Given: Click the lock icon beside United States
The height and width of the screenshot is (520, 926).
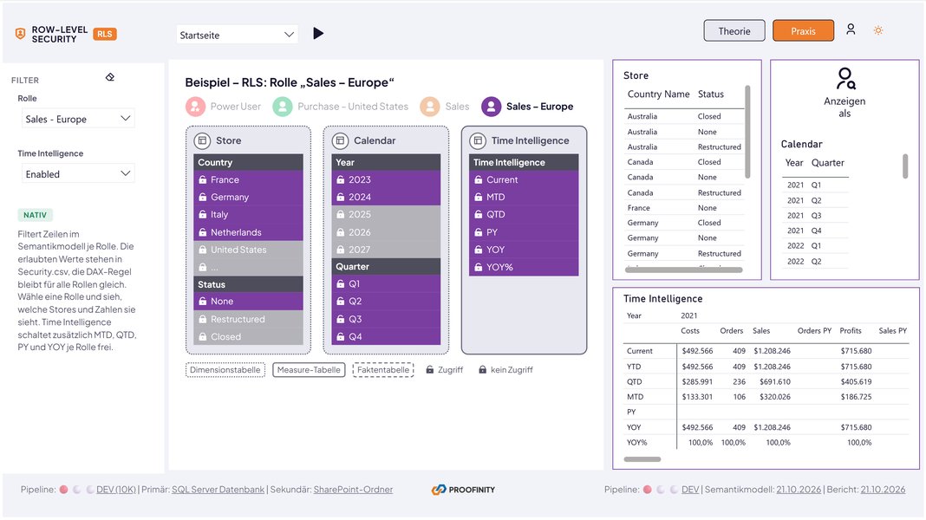Looking at the screenshot, I should (x=203, y=250).
